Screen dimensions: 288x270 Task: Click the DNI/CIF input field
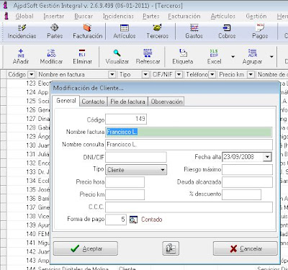tap(136, 157)
